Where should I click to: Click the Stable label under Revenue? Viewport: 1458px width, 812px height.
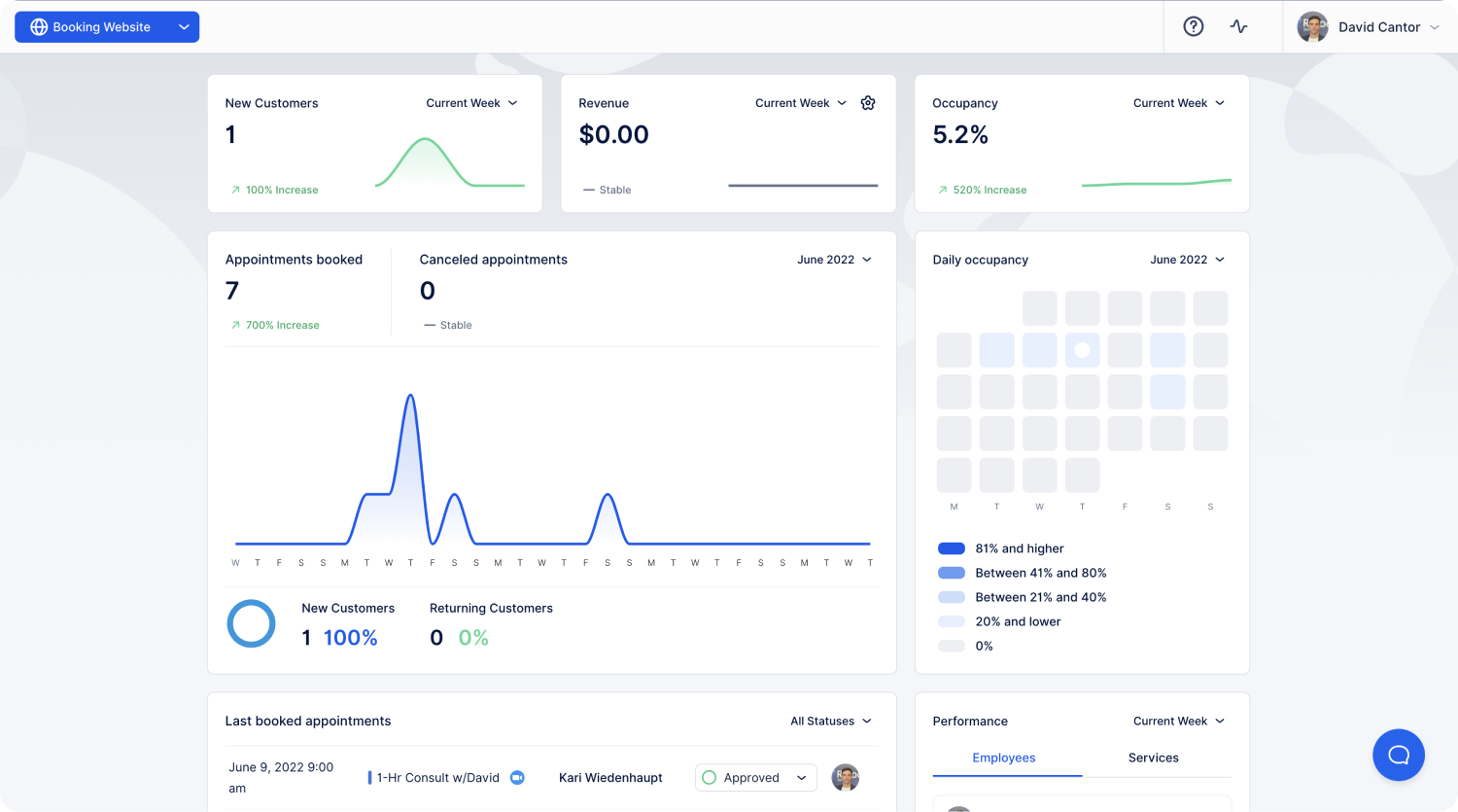(615, 191)
